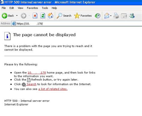Viewport: 142px width, 116px height.
Task: Open Search pane magnifier toolbar button
Action: pyautogui.click(x=64, y=16)
